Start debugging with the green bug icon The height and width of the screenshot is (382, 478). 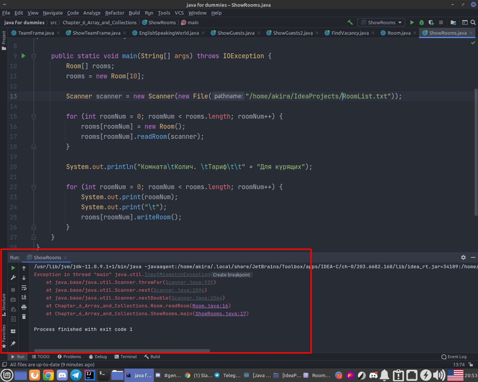(x=422, y=22)
